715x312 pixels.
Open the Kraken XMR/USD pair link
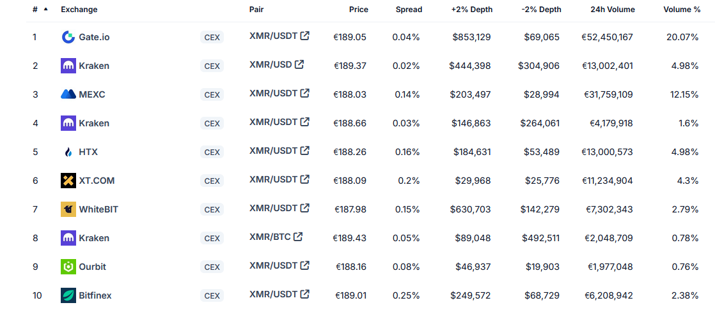coord(271,64)
